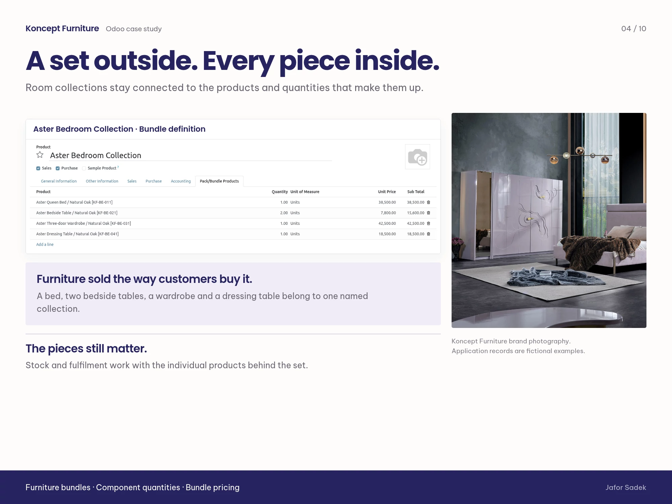Screen dimensions: 672x504
Task: Open the Accounting tab
Action: click(x=181, y=181)
